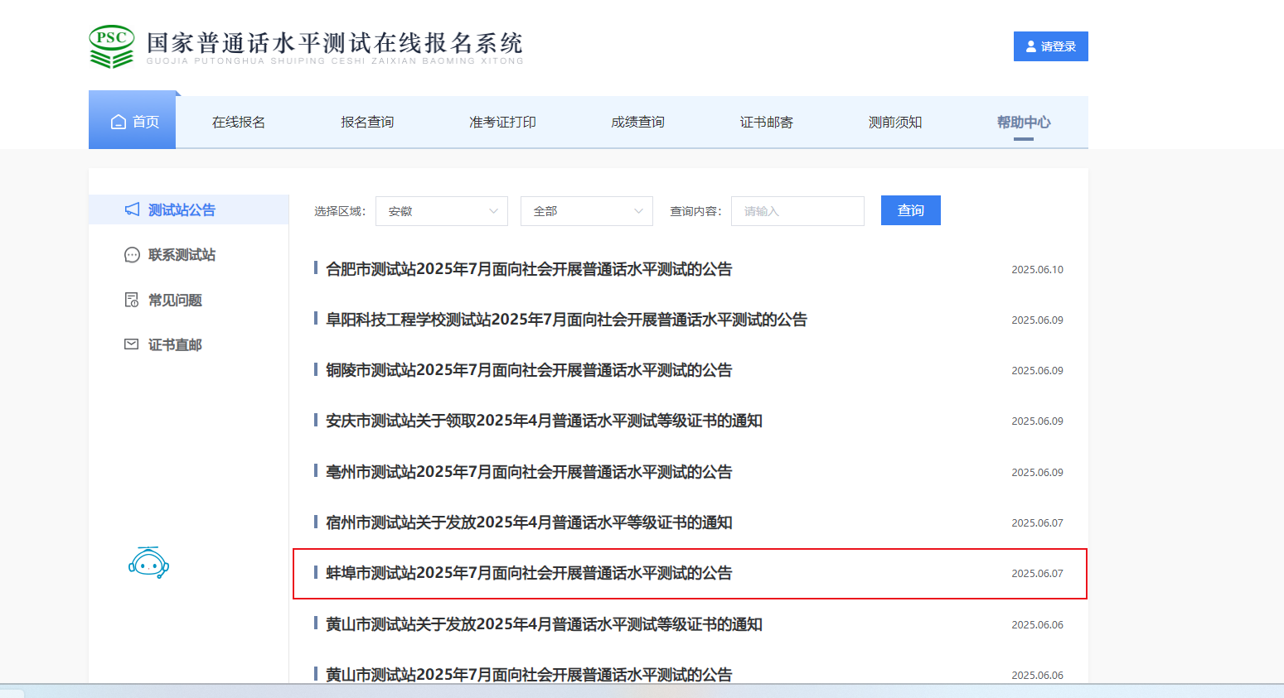
Task: Select 测试站公告 in the sidebar
Action: [x=188, y=209]
